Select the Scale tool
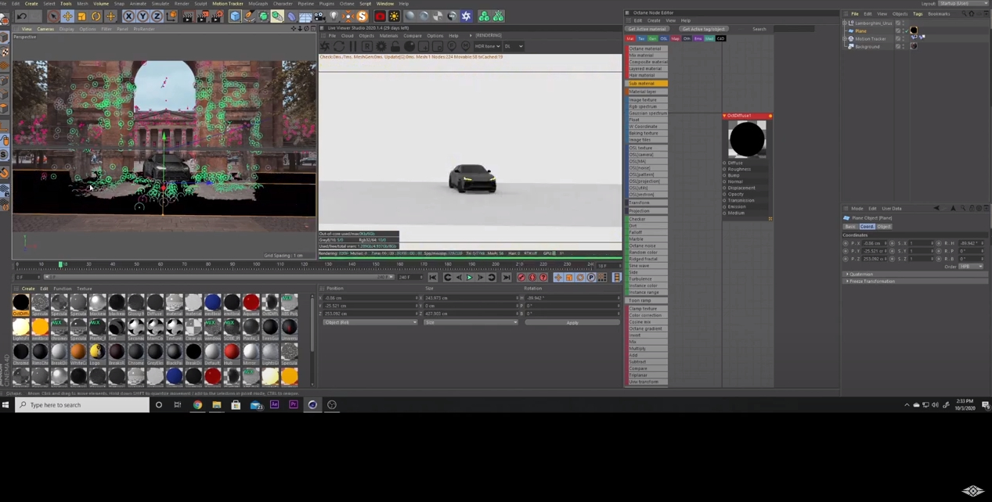992x502 pixels. click(81, 16)
